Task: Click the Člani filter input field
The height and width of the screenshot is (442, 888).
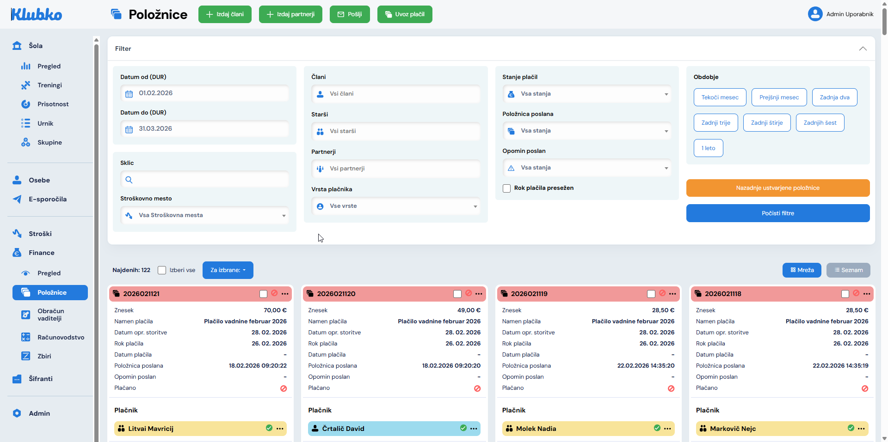Action: click(x=396, y=94)
